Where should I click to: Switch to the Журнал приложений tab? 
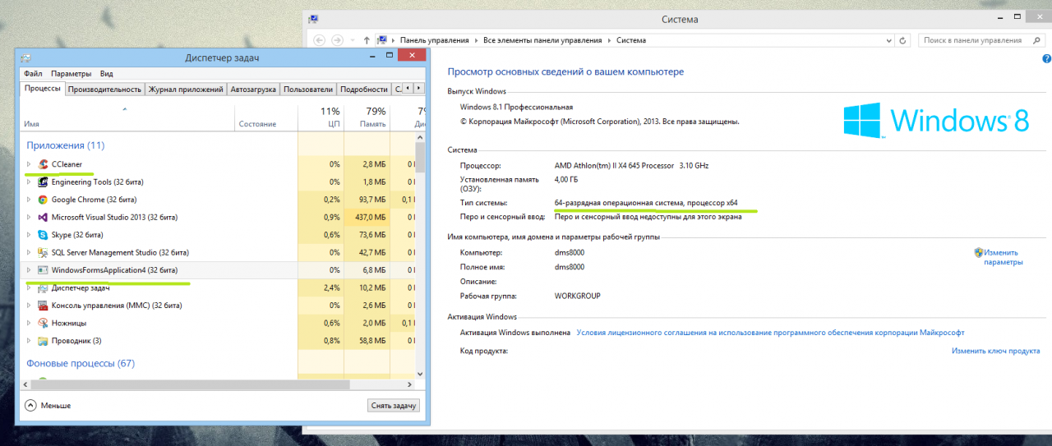(x=186, y=90)
